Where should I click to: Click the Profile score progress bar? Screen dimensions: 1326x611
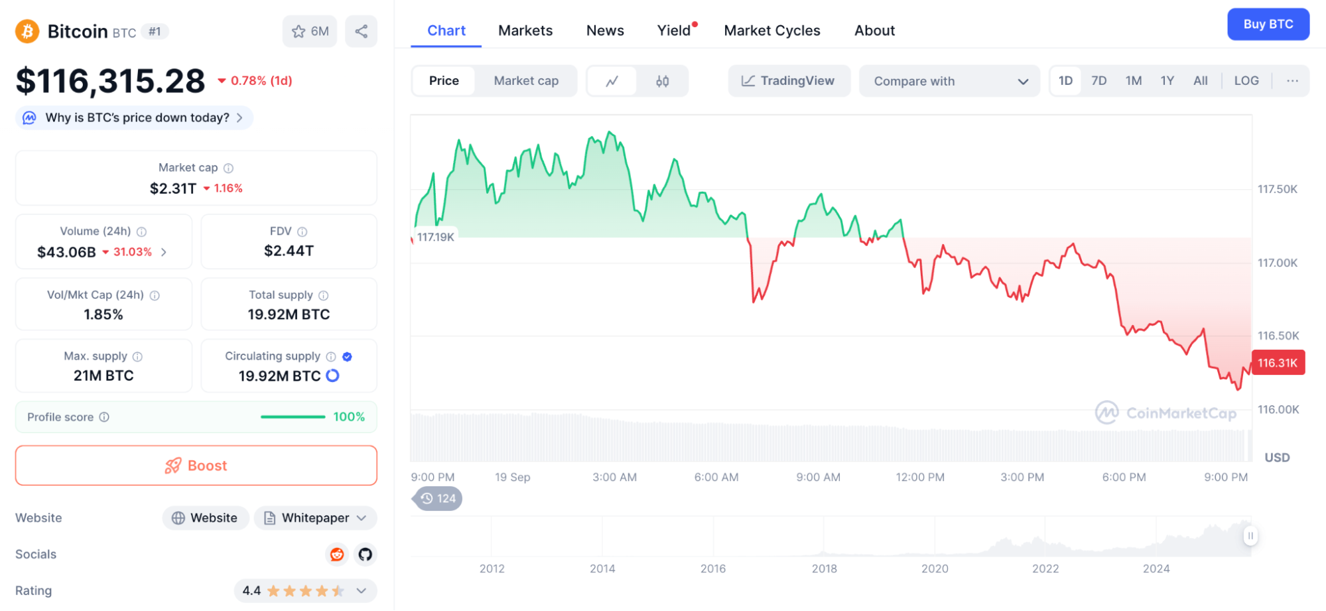click(x=293, y=417)
